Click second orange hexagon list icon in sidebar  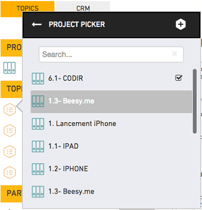coord(10,131)
